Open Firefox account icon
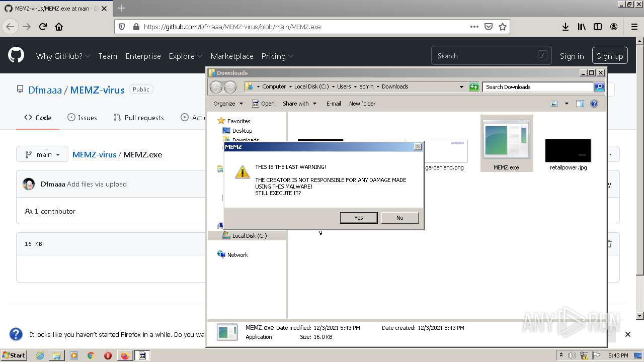 pos(614,27)
